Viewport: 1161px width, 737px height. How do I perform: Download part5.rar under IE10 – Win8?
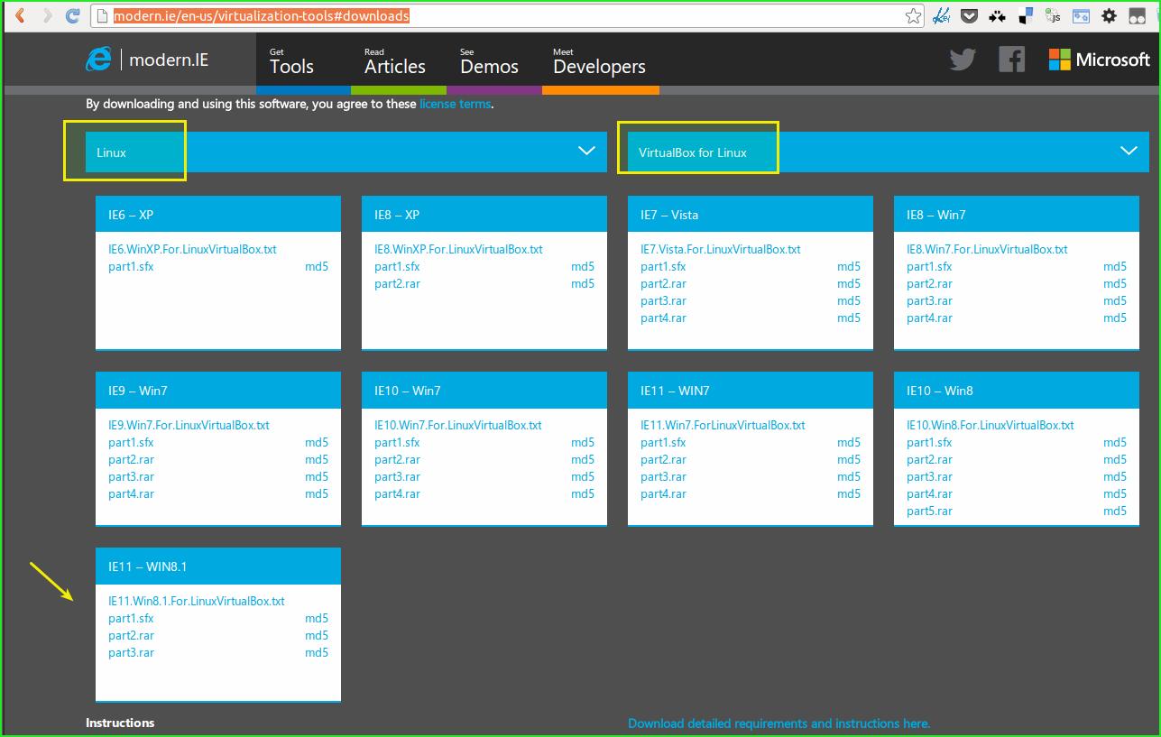point(929,511)
